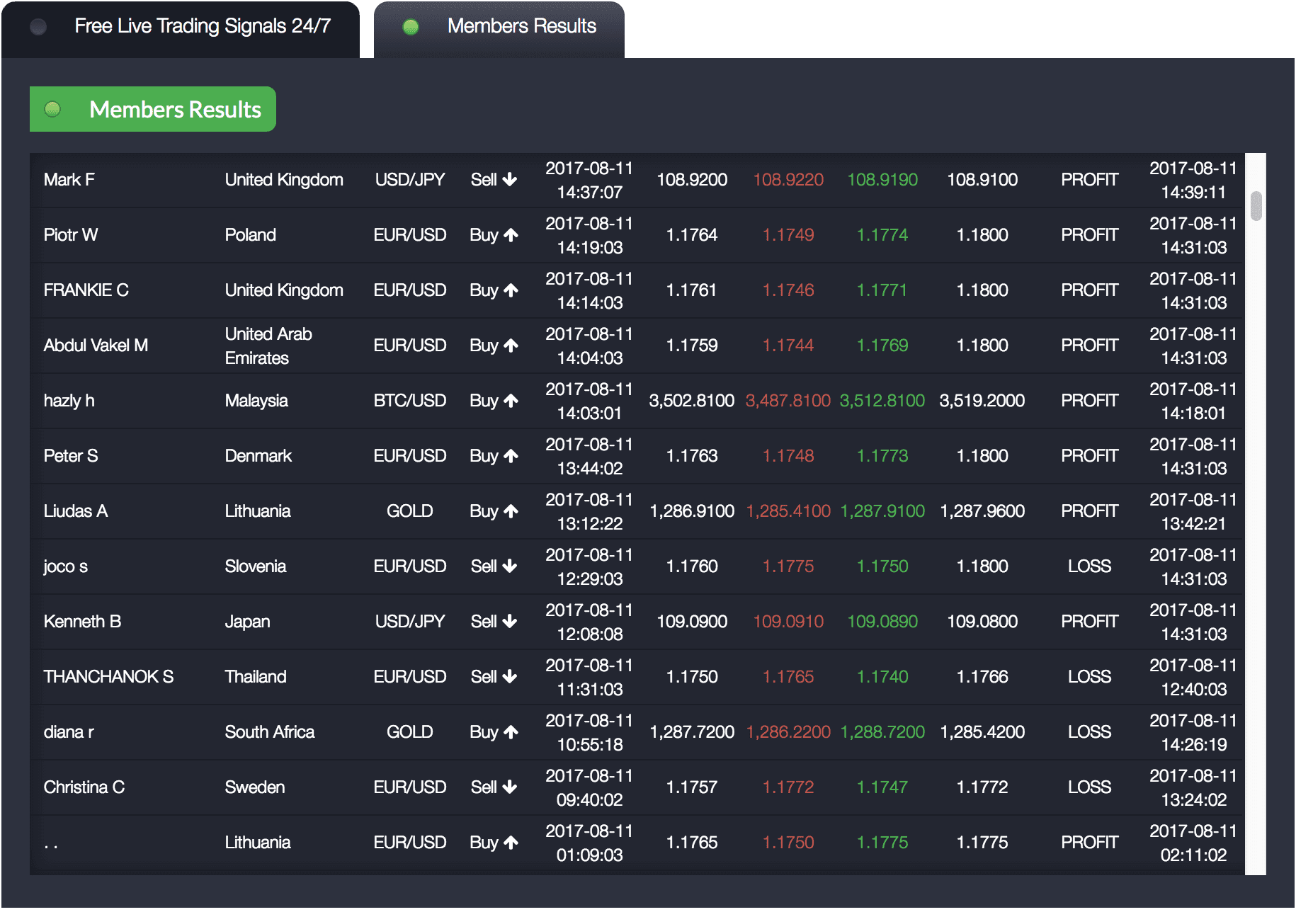Click the Malaysia country cell
The image size is (1296, 912).
[256, 401]
